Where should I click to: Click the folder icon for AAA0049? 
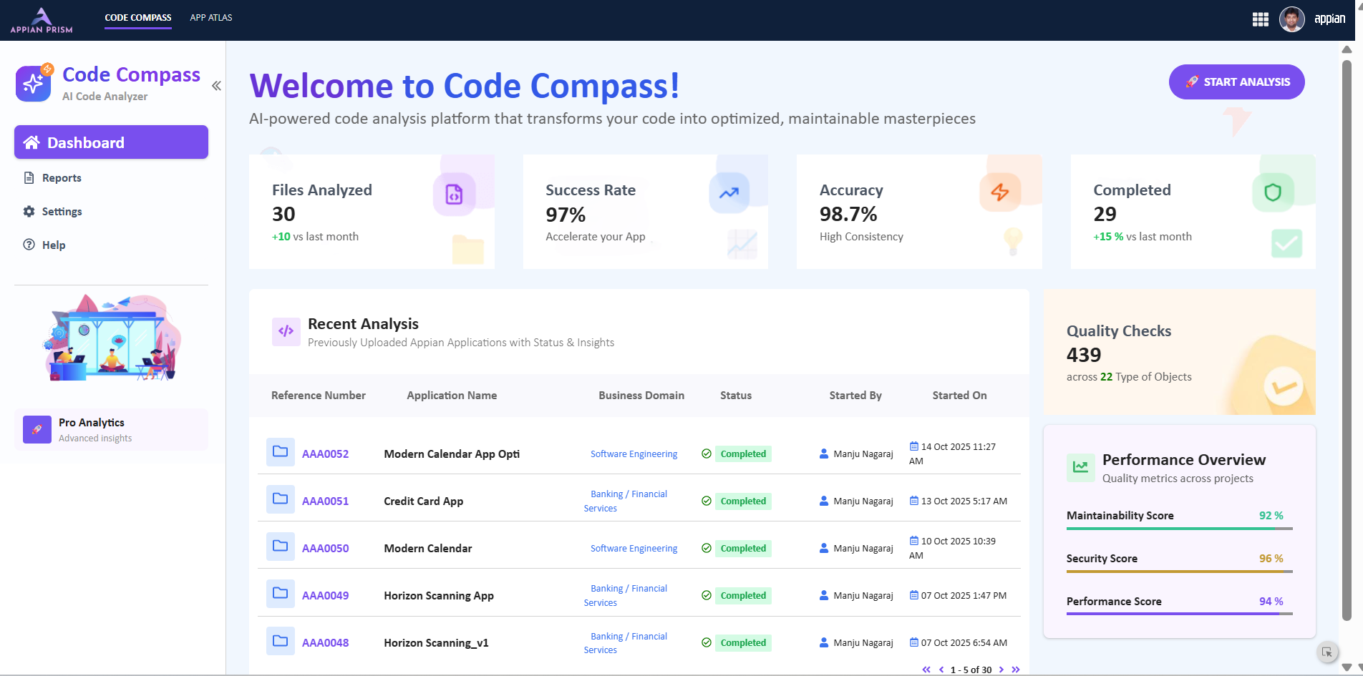[280, 594]
